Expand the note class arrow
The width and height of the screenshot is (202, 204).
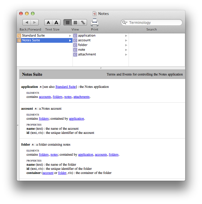coord(126,50)
